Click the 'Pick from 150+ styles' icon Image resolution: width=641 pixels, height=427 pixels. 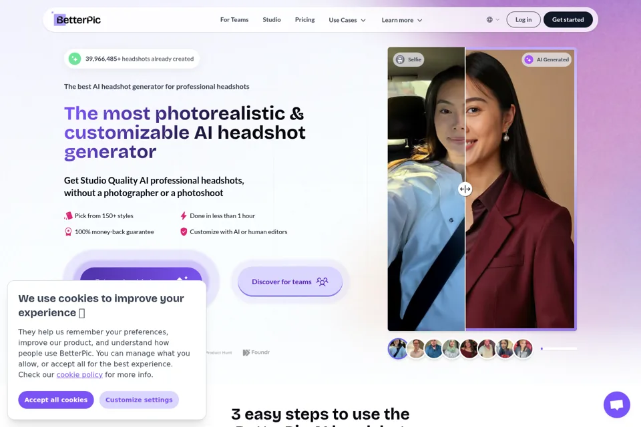(x=68, y=216)
